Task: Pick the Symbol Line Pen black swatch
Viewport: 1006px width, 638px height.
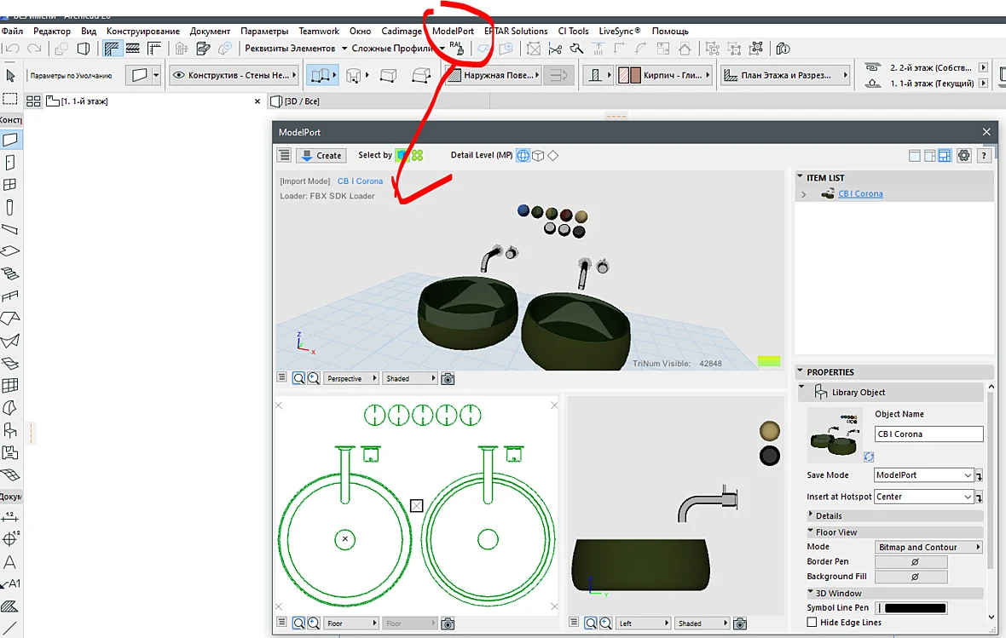Action: 915,608
